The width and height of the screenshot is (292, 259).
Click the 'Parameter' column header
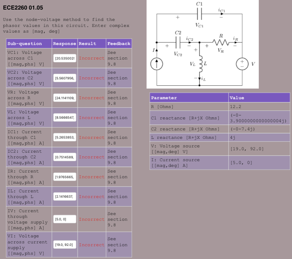189,97
